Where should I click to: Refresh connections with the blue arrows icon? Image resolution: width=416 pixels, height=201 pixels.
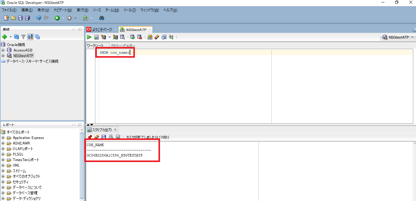pyautogui.click(x=17, y=37)
